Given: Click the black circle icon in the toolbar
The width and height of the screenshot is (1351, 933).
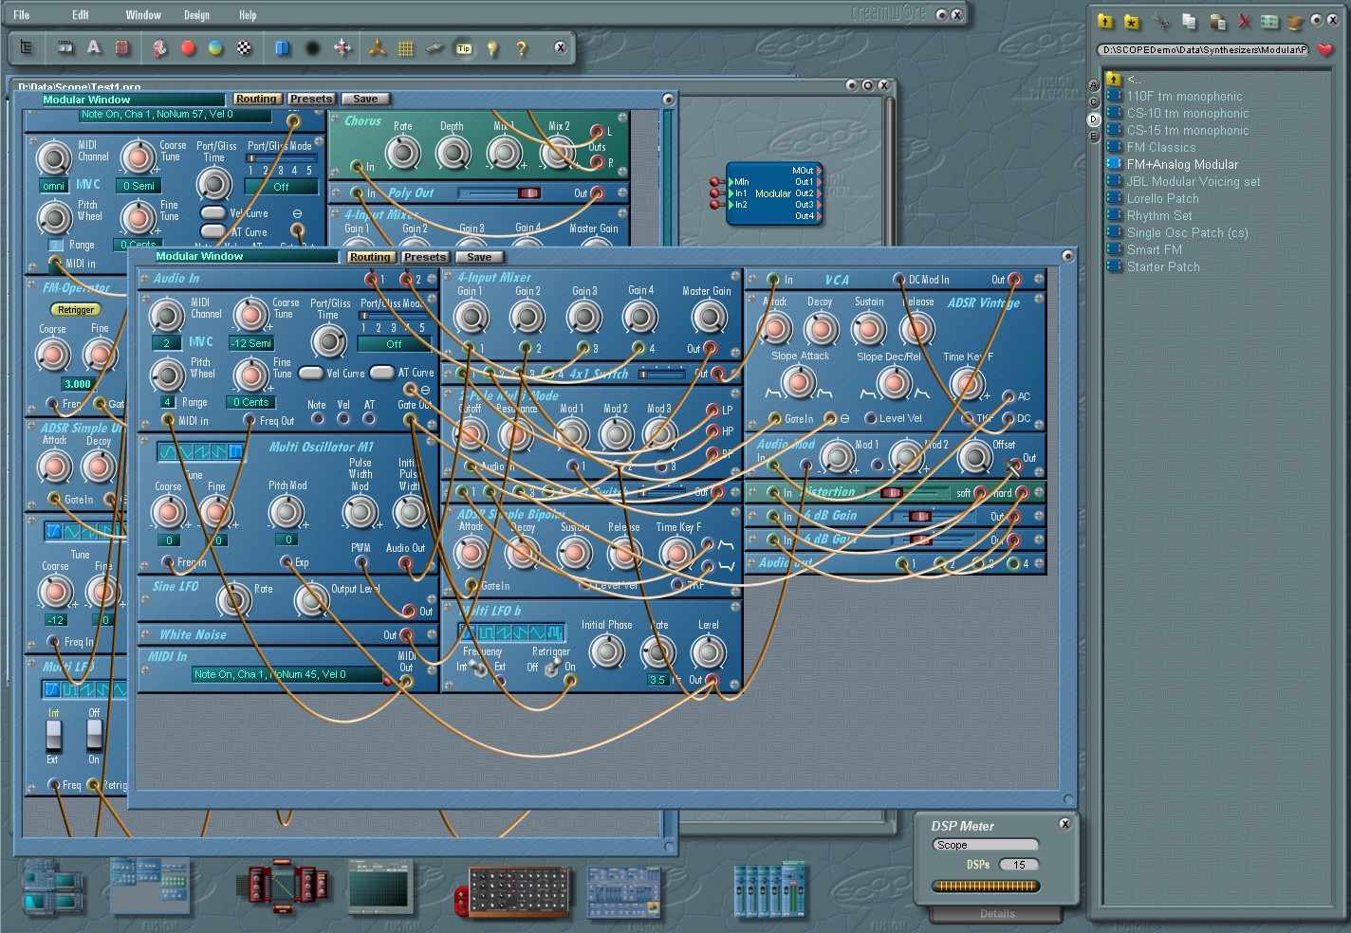Looking at the screenshot, I should (x=312, y=47).
